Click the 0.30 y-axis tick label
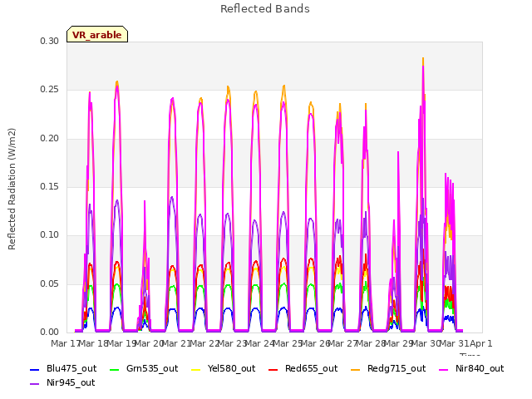 point(50,41)
